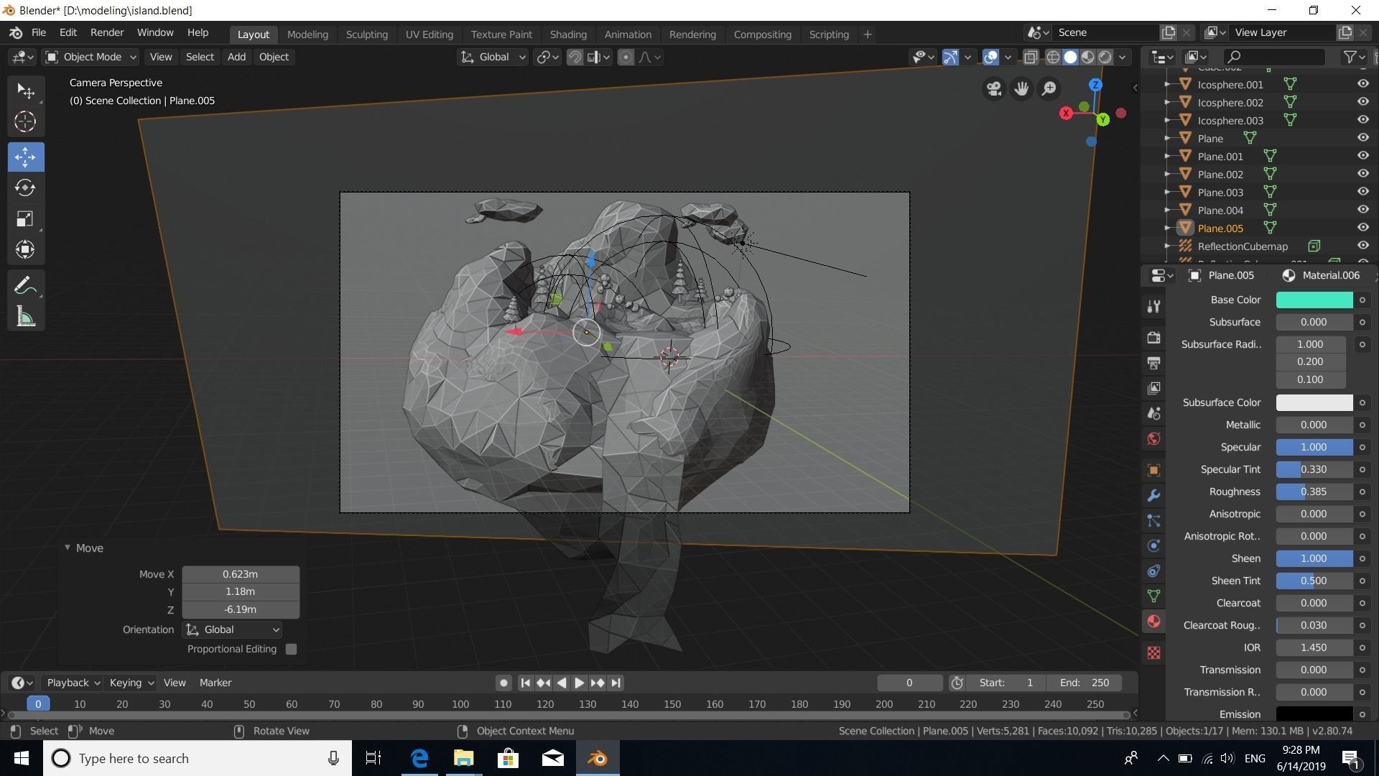Viewport: 1379px width, 776px height.
Task: Activate the Annotate pencil tool
Action: click(25, 285)
